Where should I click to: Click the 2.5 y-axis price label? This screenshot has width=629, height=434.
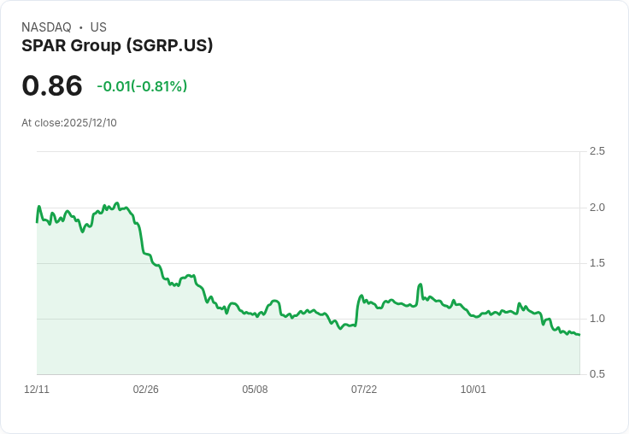(597, 151)
